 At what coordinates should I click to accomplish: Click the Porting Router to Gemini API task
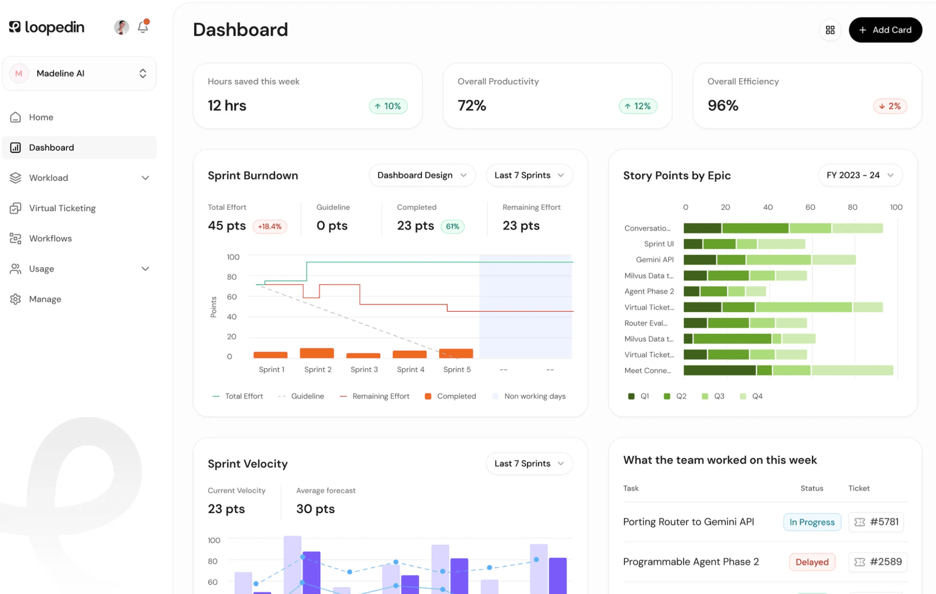click(x=688, y=522)
